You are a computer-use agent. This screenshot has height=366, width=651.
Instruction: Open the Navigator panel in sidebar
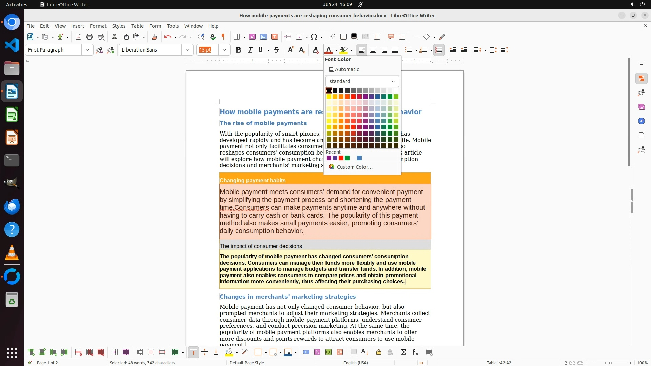[x=641, y=121]
